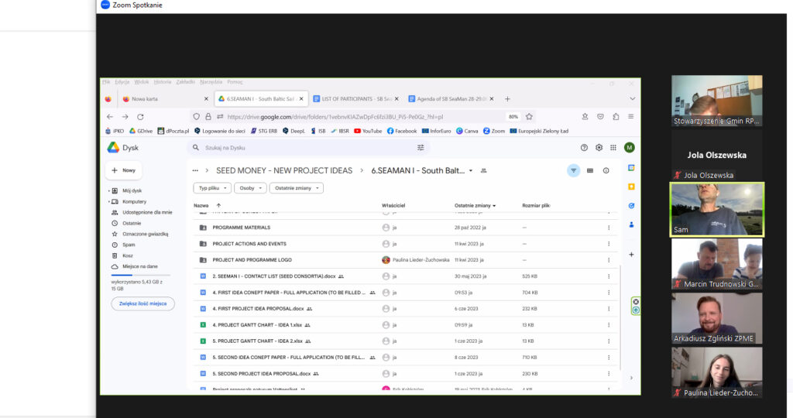Click the browser forward arrow
This screenshot has width=793, height=418.
125,117
